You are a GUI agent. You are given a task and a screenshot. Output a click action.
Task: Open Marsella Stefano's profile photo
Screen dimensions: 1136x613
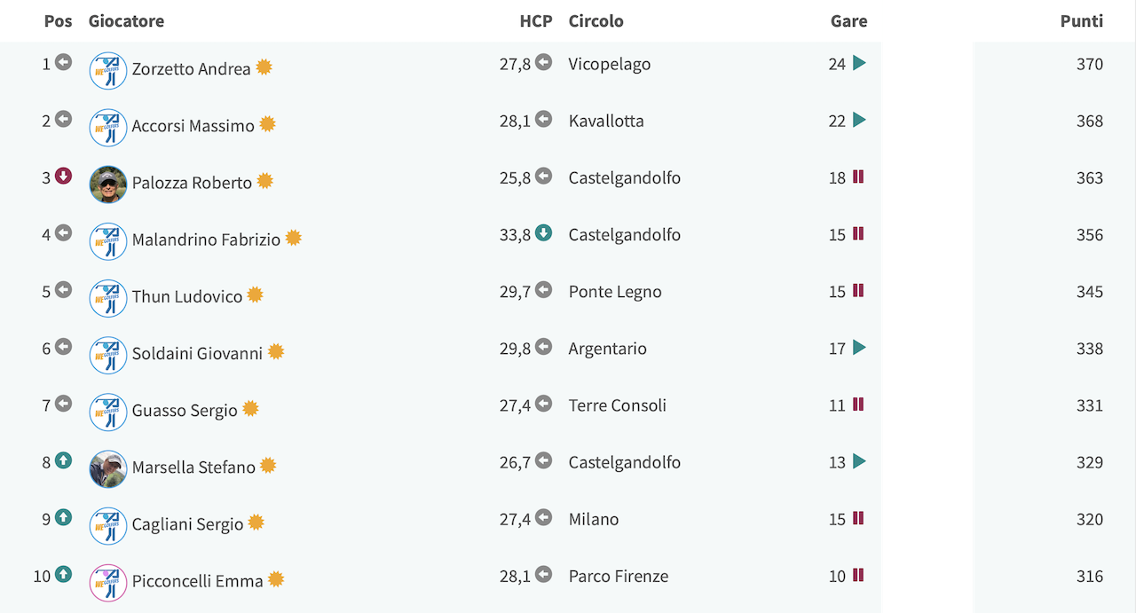tap(108, 469)
